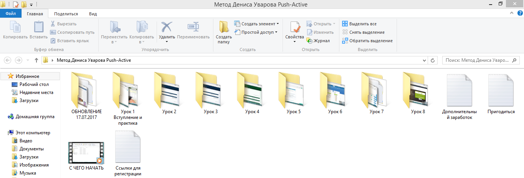Expand the address bar history dropdown
Viewport: 524px width, 178px height.
pos(424,61)
